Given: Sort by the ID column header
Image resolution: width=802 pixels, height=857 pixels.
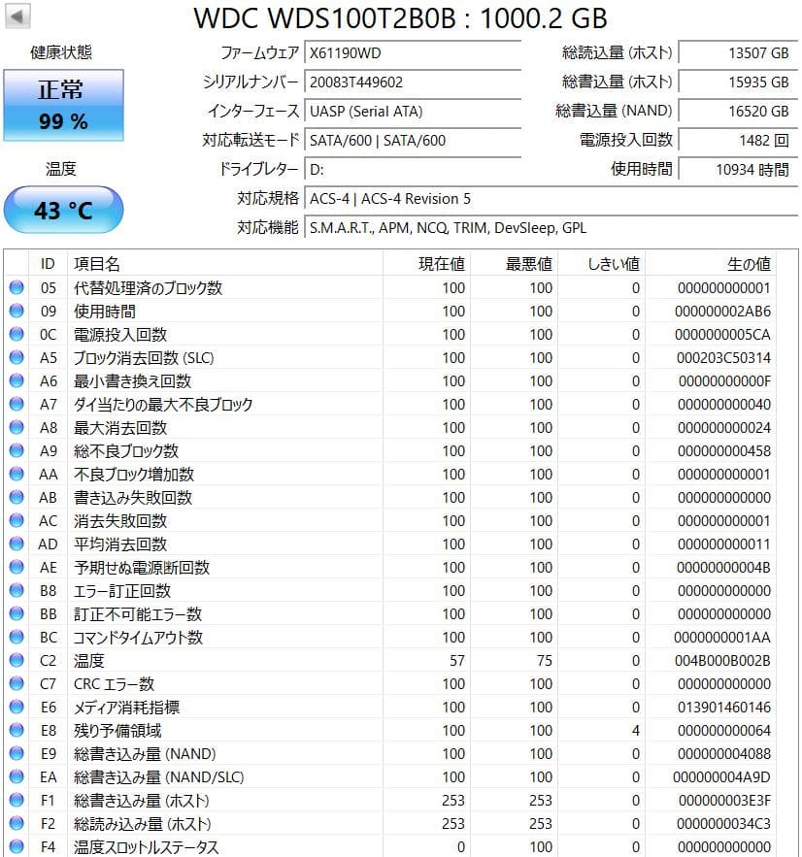Looking at the screenshot, I should 48,264.
